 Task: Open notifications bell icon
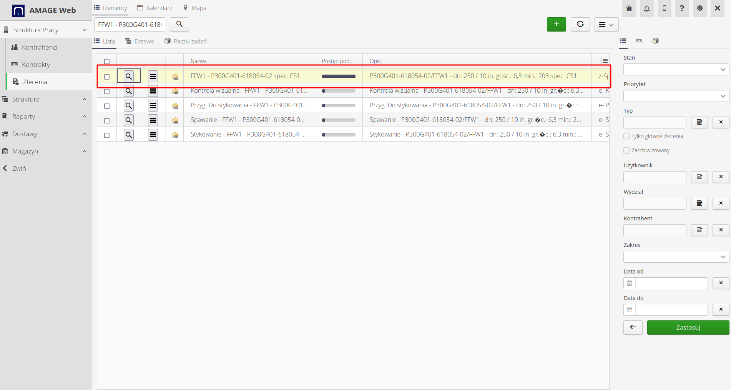coord(647,8)
